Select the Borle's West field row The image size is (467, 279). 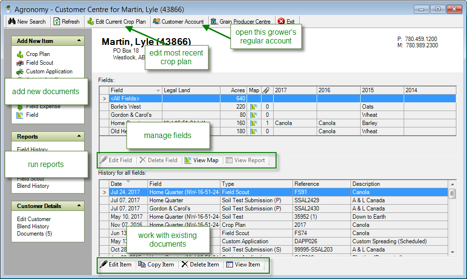pyautogui.click(x=277, y=107)
